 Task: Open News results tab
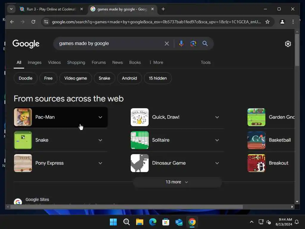[x=117, y=63]
